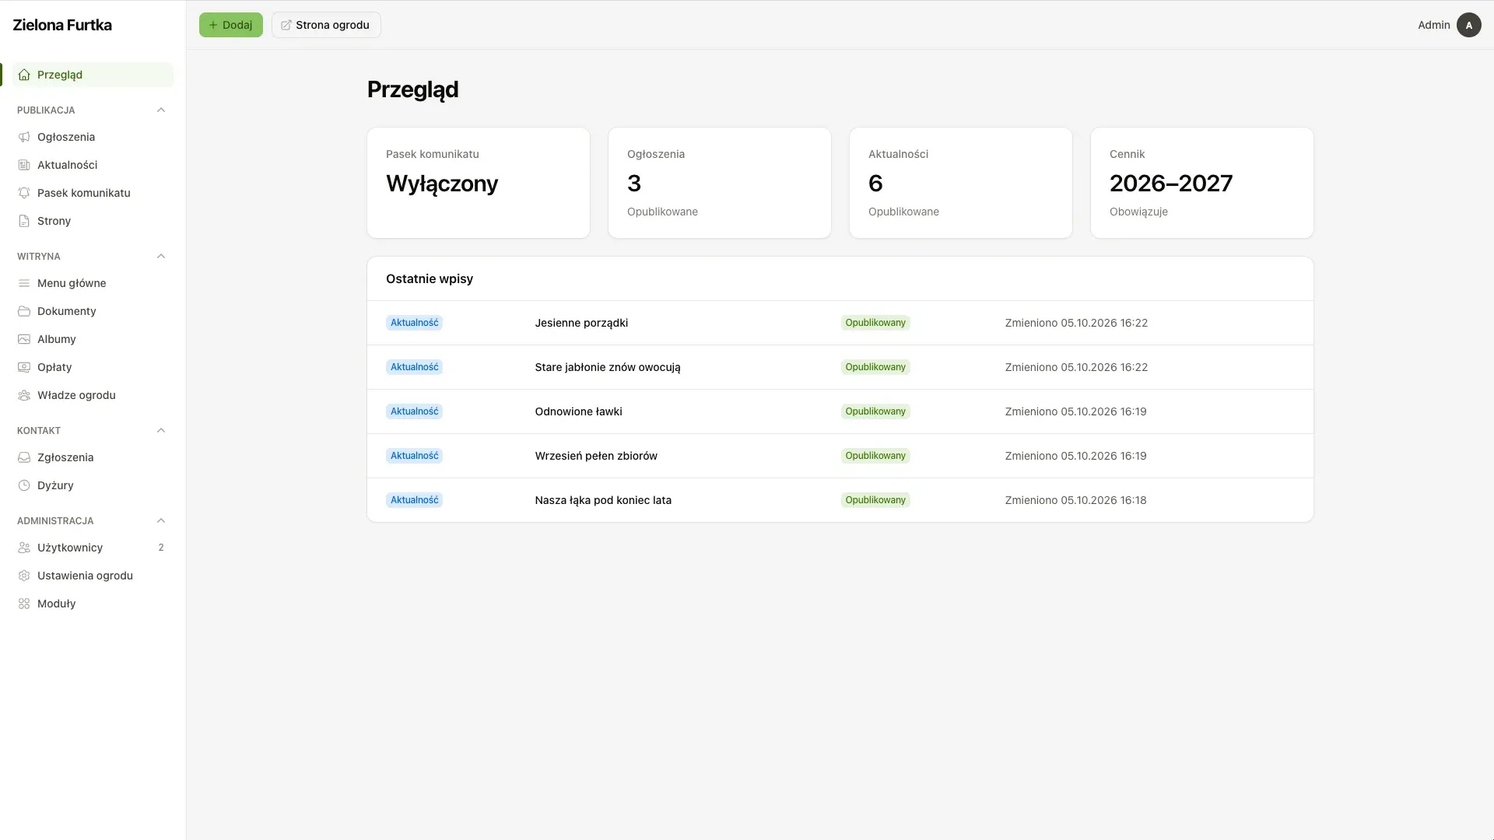This screenshot has height=840, width=1494.
Task: Click the megaphone icon for Ogłoszenia
Action: click(24, 137)
